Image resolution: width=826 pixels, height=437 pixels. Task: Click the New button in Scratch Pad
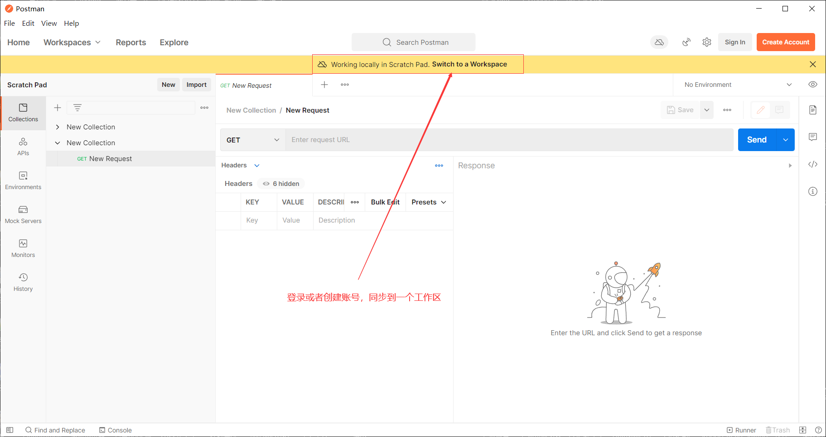169,85
